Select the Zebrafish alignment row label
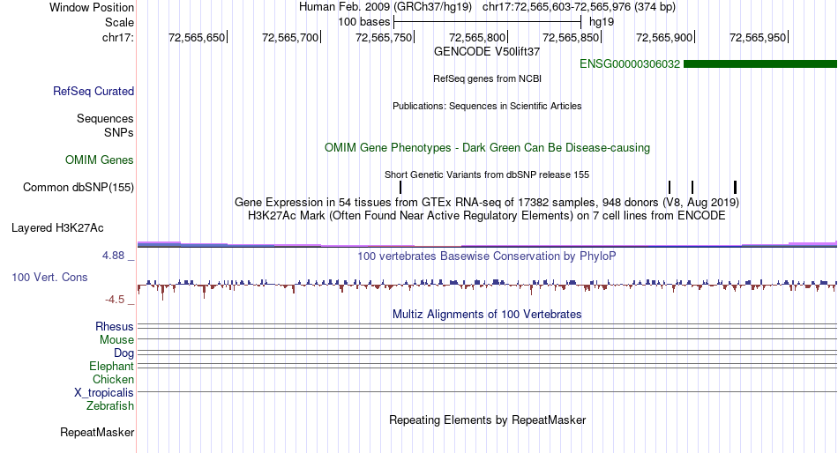 click(110, 406)
